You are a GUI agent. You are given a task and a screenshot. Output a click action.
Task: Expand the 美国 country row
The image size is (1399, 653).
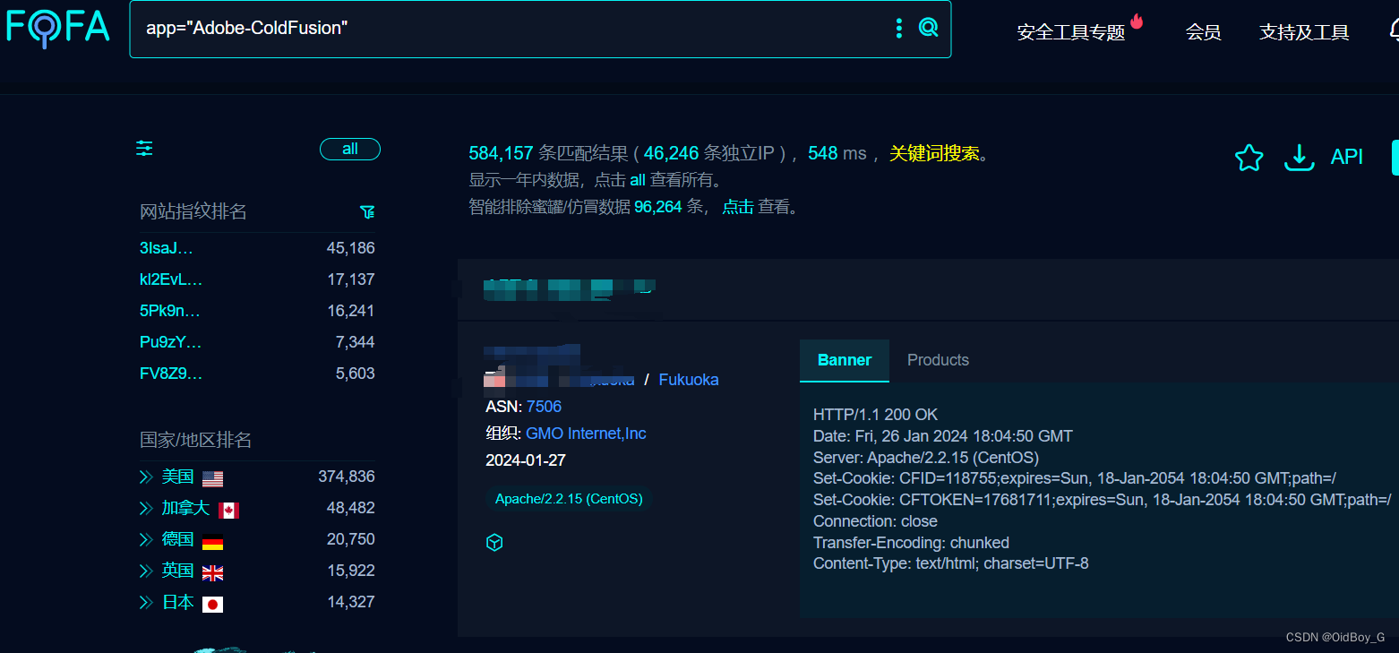tap(147, 477)
